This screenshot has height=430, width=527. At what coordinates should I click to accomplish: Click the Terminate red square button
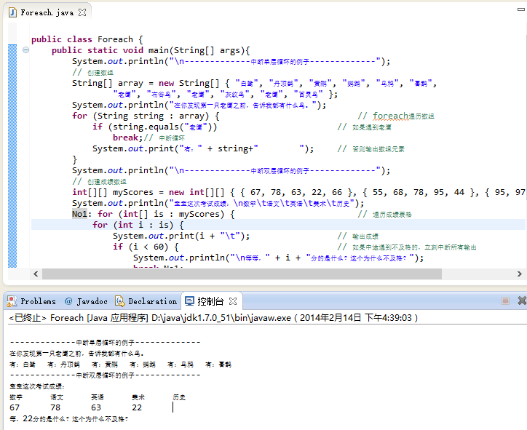pyautogui.click(x=505, y=300)
